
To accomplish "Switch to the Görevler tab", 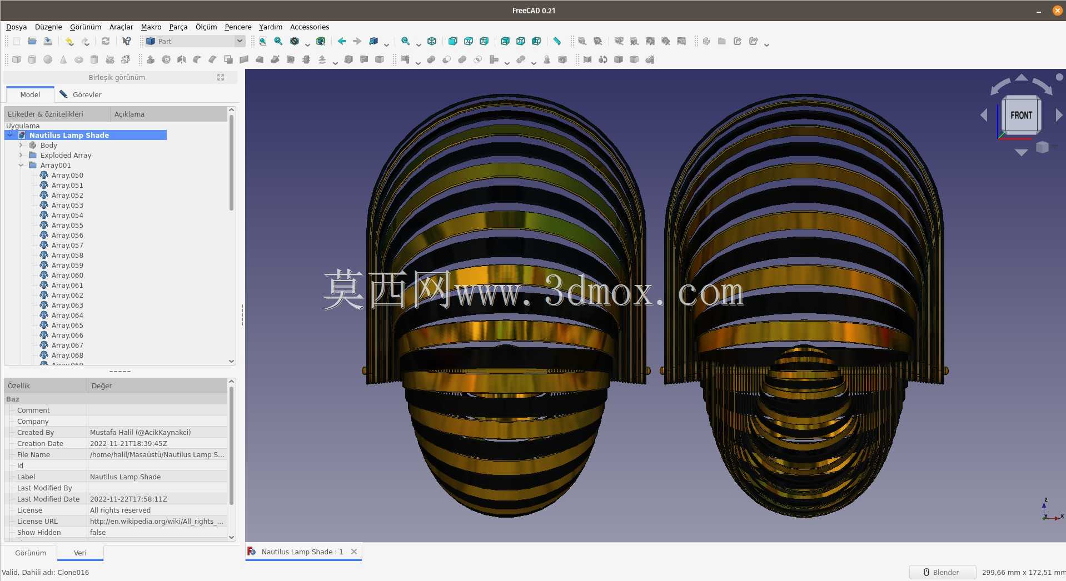I will click(81, 94).
